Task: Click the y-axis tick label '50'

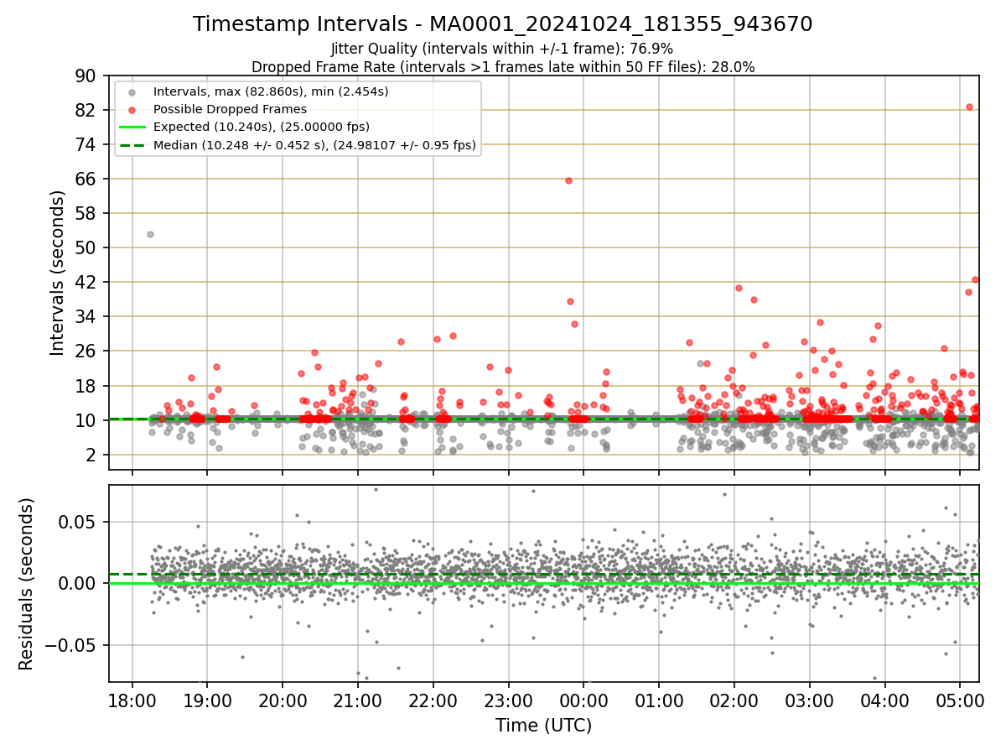Action: (87, 247)
